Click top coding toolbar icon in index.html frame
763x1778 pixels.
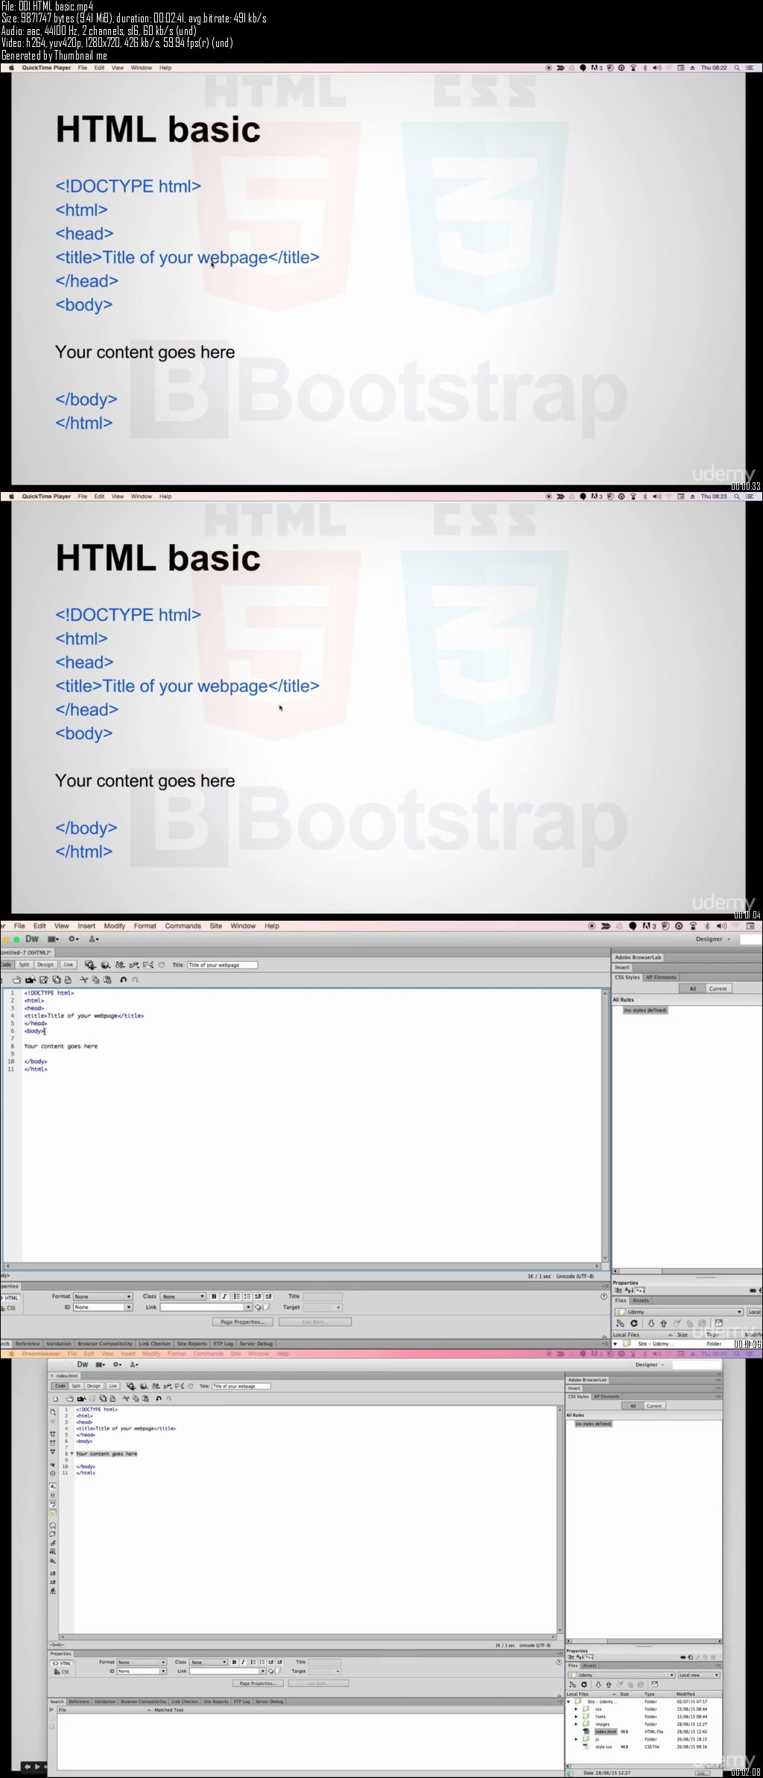53,1412
